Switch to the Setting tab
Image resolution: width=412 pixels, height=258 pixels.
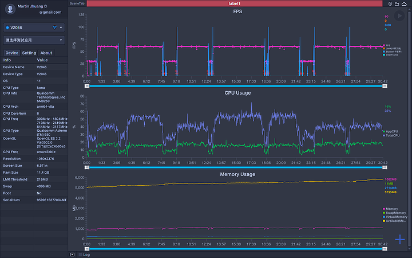[x=29, y=53]
